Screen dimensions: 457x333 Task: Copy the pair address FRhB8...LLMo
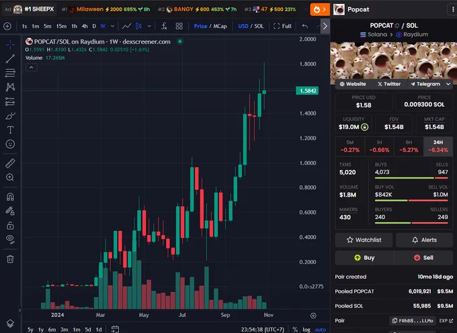pyautogui.click(x=413, y=320)
